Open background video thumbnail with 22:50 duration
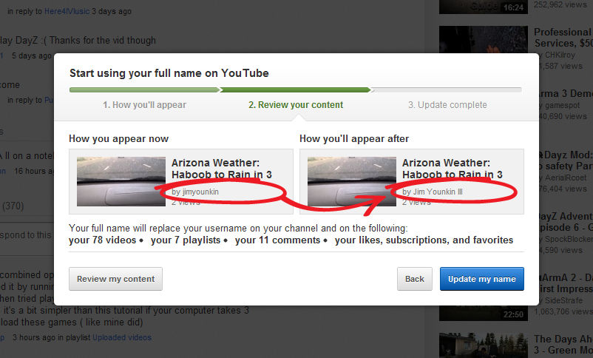Image resolution: width=593 pixels, height=358 pixels. tap(484, 313)
